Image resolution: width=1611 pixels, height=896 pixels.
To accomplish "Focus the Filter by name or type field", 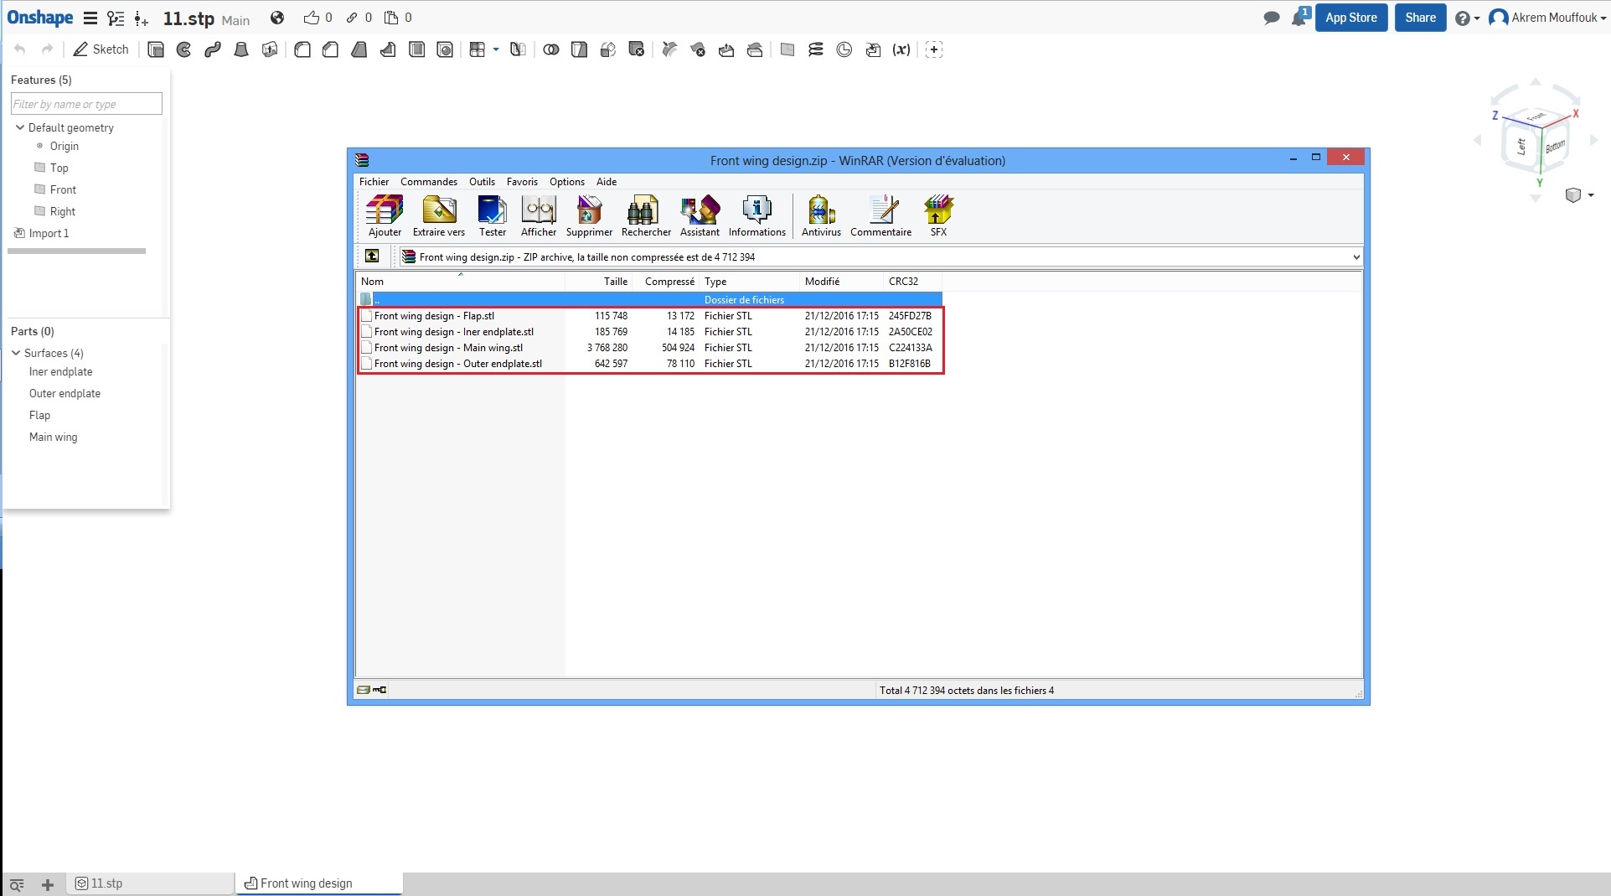I will [86, 104].
